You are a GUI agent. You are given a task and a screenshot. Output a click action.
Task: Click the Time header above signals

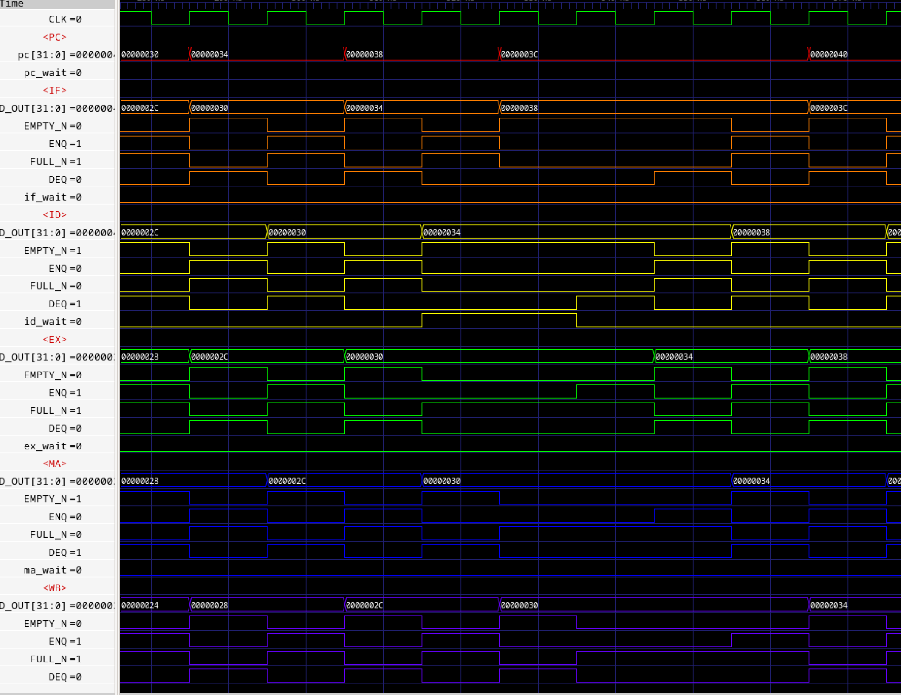(12, 4)
